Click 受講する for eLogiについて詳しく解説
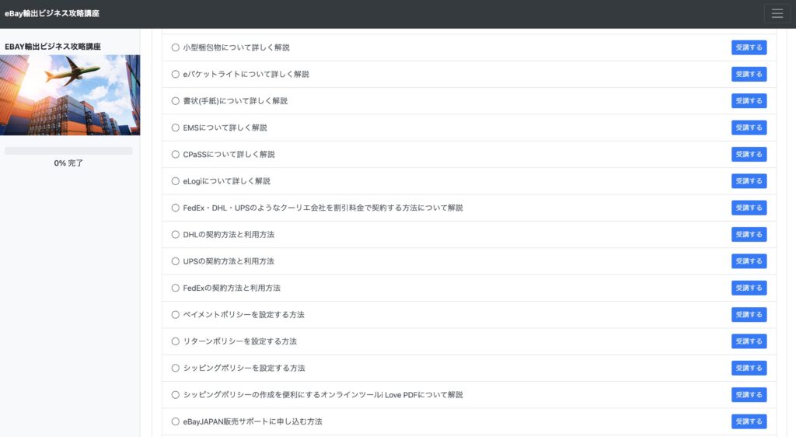Viewport: 796px width, 437px height. [x=749, y=181]
